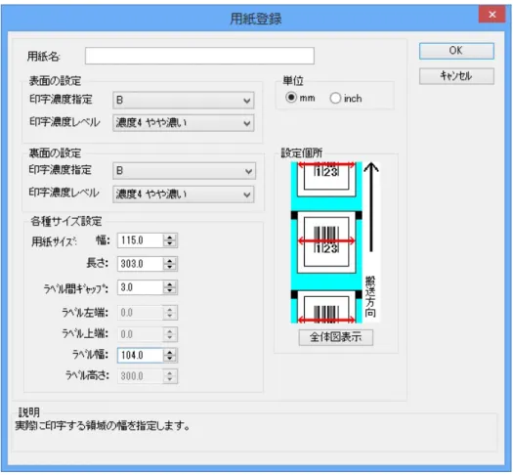
Task: Open 裏面の設定 印字濃度レベル dropdown
Action: tap(184, 194)
